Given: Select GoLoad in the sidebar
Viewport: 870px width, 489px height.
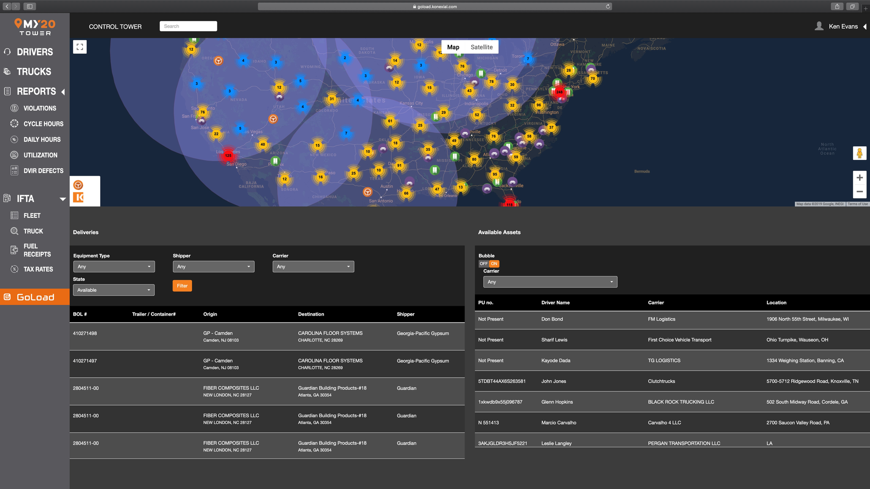Looking at the screenshot, I should [x=34, y=297].
